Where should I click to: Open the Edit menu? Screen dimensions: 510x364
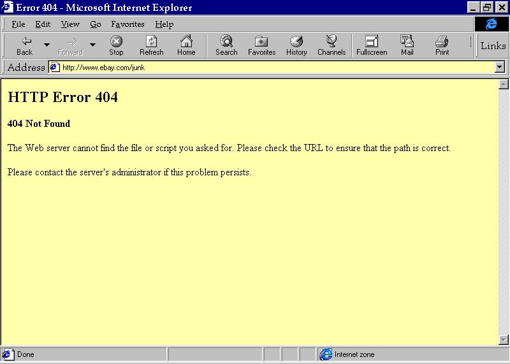(43, 24)
